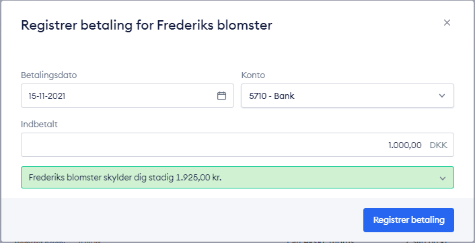Click the DKK currency suffix
This screenshot has width=475, height=243.
pos(439,145)
